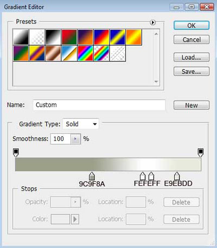Select the left opacity stop marker
The width and height of the screenshot is (217, 248).
[16, 153]
